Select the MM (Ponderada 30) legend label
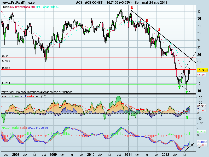 tap(22, 7)
